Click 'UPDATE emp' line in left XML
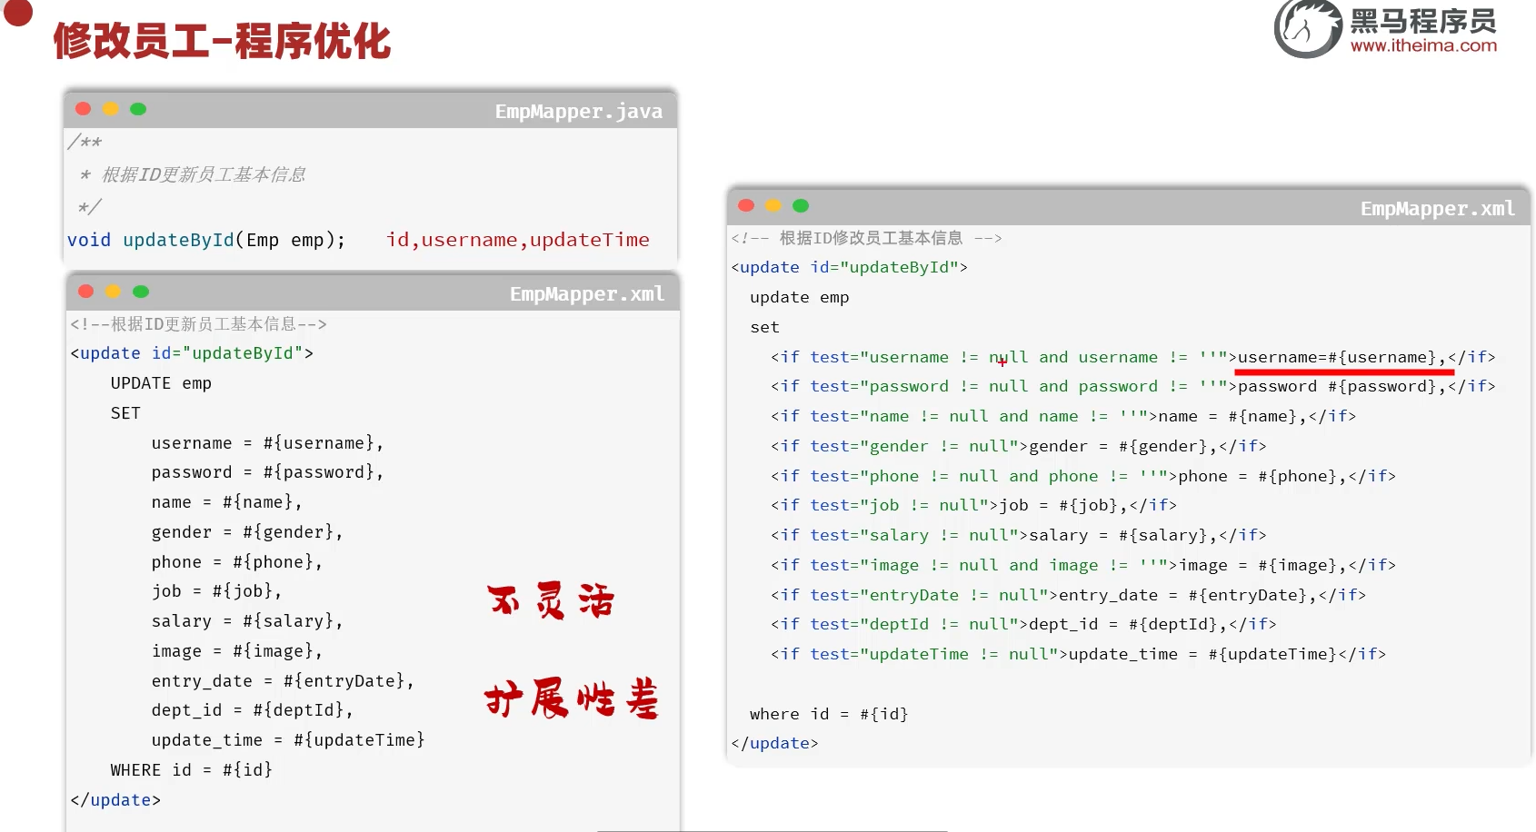This screenshot has width=1536, height=832. [x=161, y=383]
